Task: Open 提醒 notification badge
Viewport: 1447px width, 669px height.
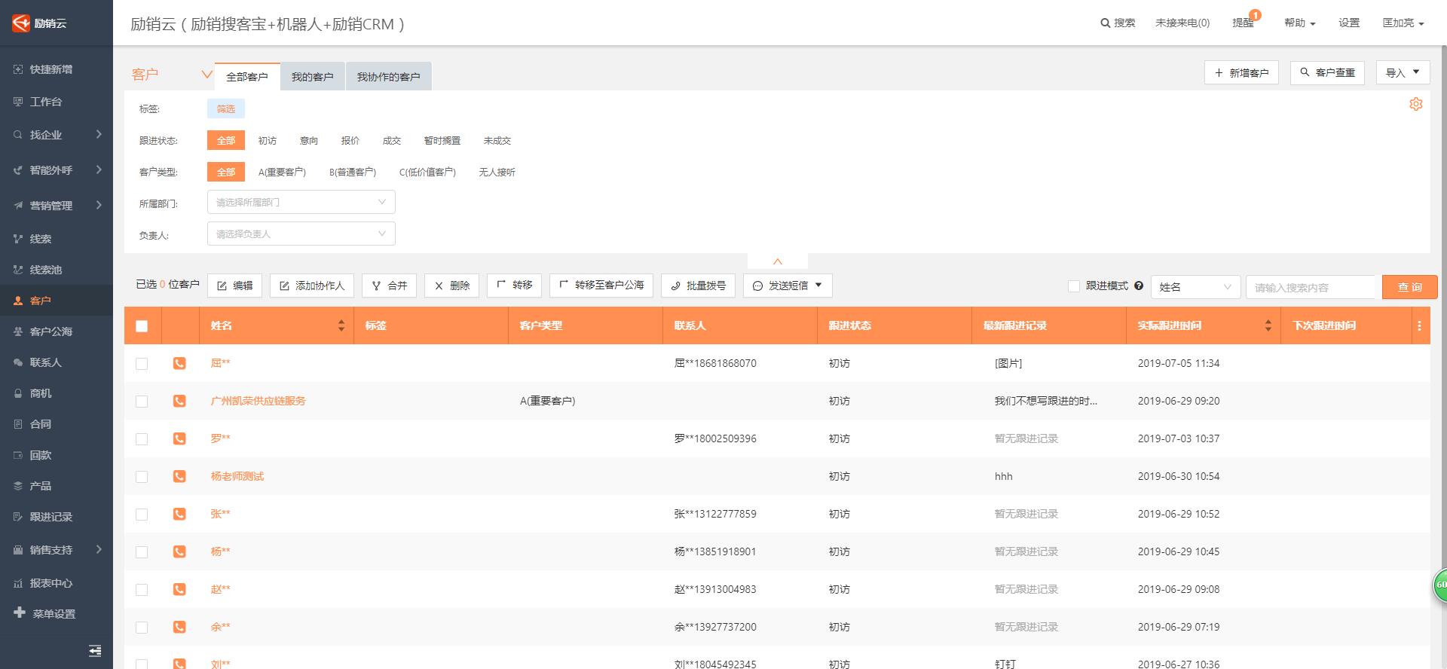Action: pos(1255,15)
